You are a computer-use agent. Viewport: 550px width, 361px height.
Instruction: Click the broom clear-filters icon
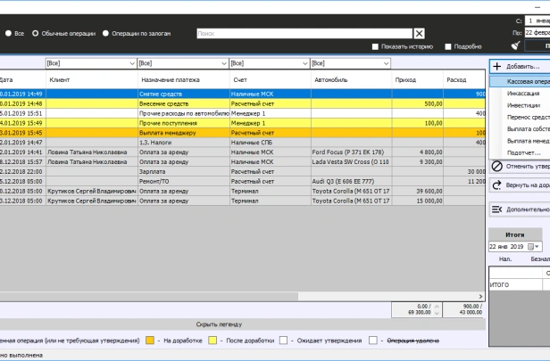pyautogui.click(x=515, y=46)
